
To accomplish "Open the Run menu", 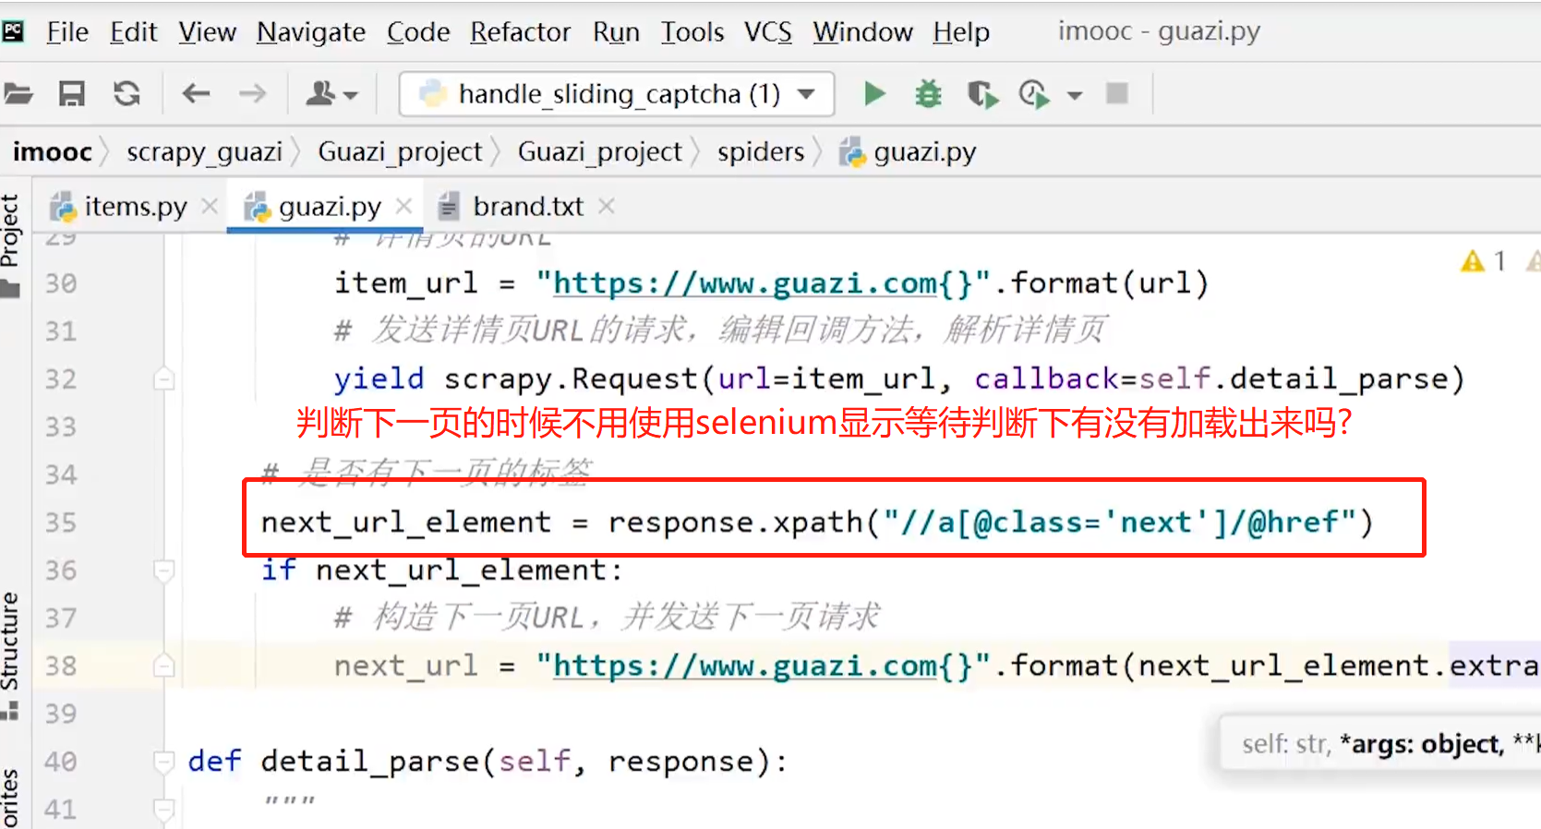I will pyautogui.click(x=616, y=32).
